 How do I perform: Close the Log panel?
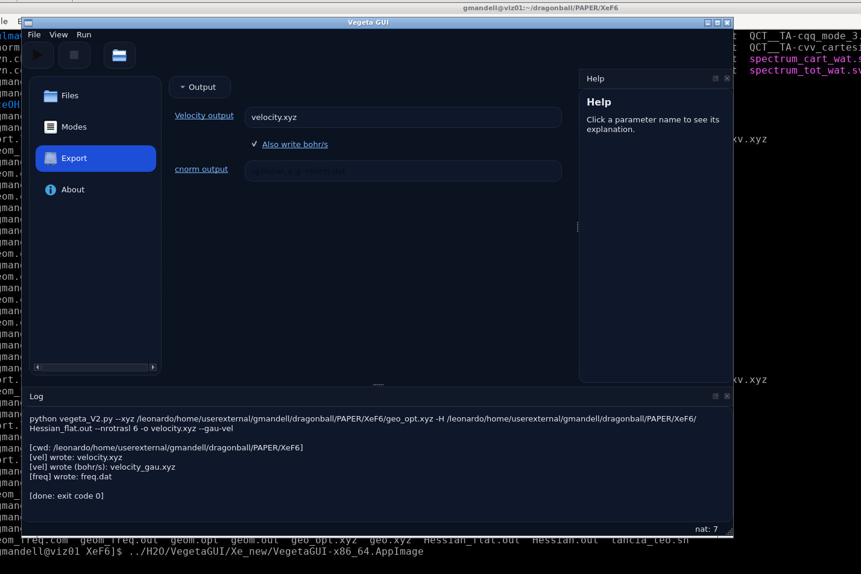click(x=727, y=396)
